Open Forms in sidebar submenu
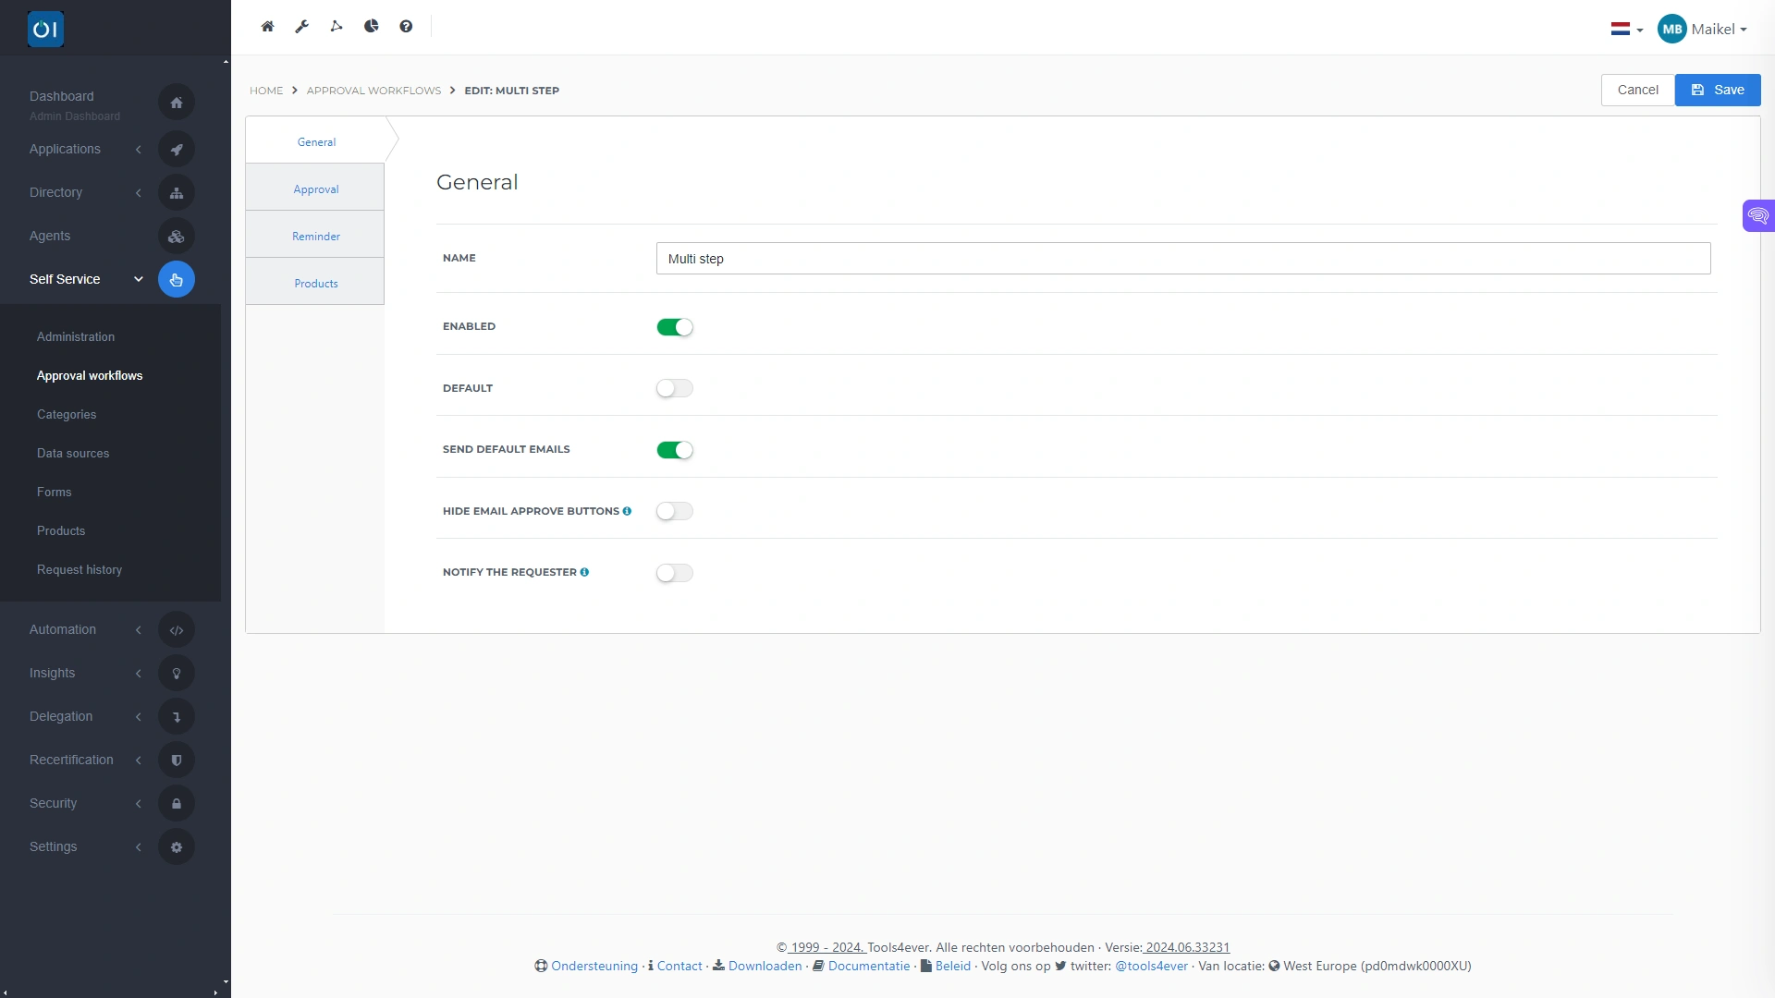Viewport: 1775px width, 998px height. pos(54,493)
